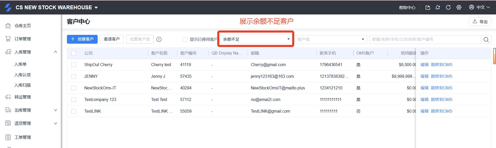The height and width of the screenshot is (148, 496).
Task: Open the notification bell icon
Action: click(x=438, y=7)
